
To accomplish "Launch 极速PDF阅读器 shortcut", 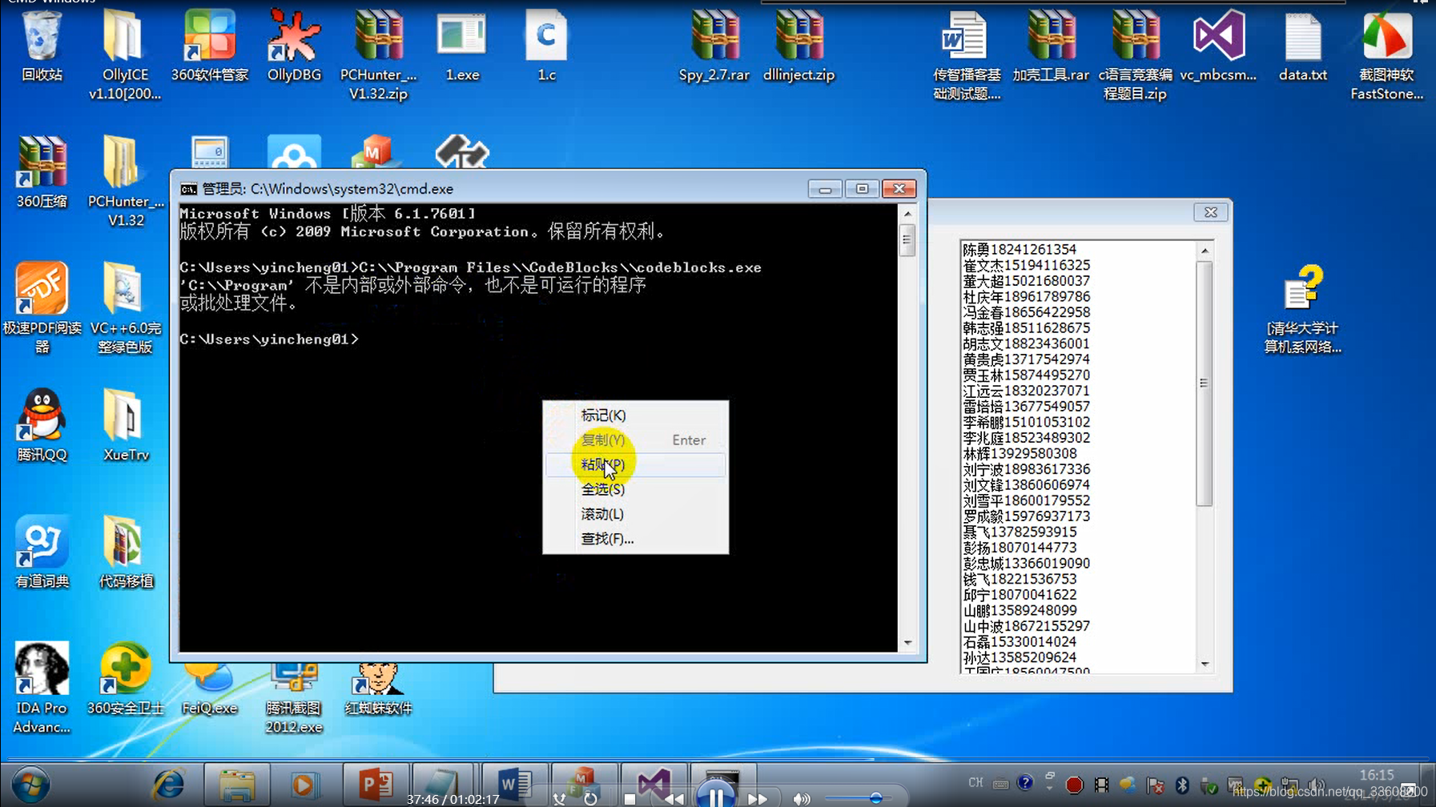I will pos(42,307).
